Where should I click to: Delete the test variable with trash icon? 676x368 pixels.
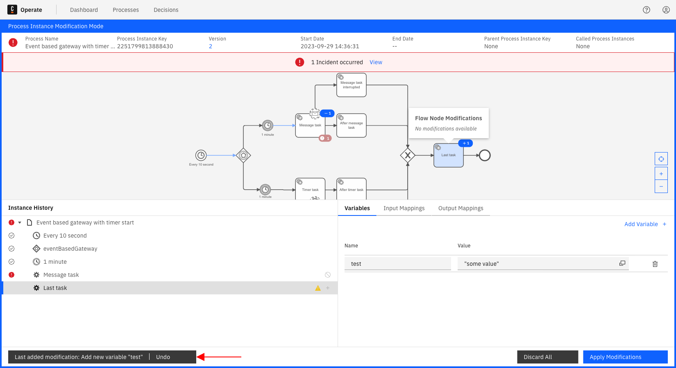pyautogui.click(x=655, y=264)
